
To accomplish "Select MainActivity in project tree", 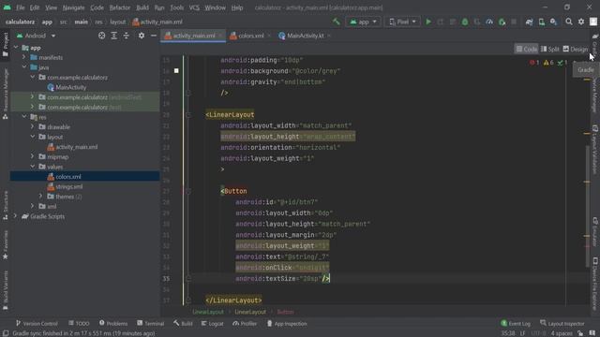I will [x=71, y=87].
